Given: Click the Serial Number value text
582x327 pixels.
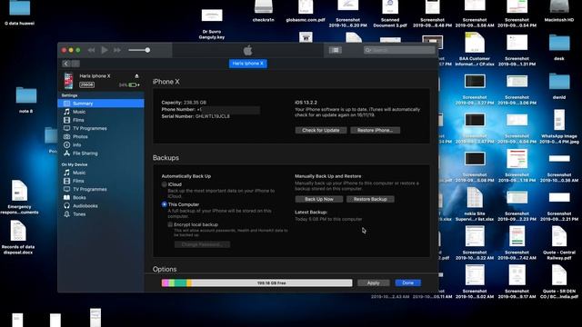Looking at the screenshot, I should tap(213, 116).
